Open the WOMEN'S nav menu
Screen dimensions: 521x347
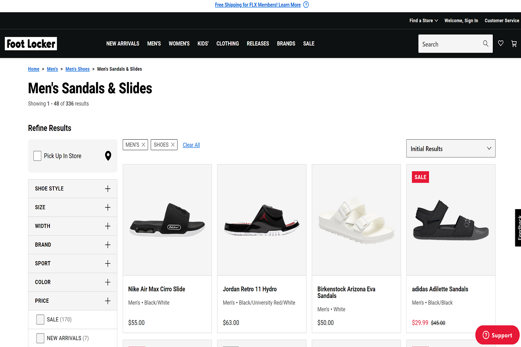tap(179, 43)
